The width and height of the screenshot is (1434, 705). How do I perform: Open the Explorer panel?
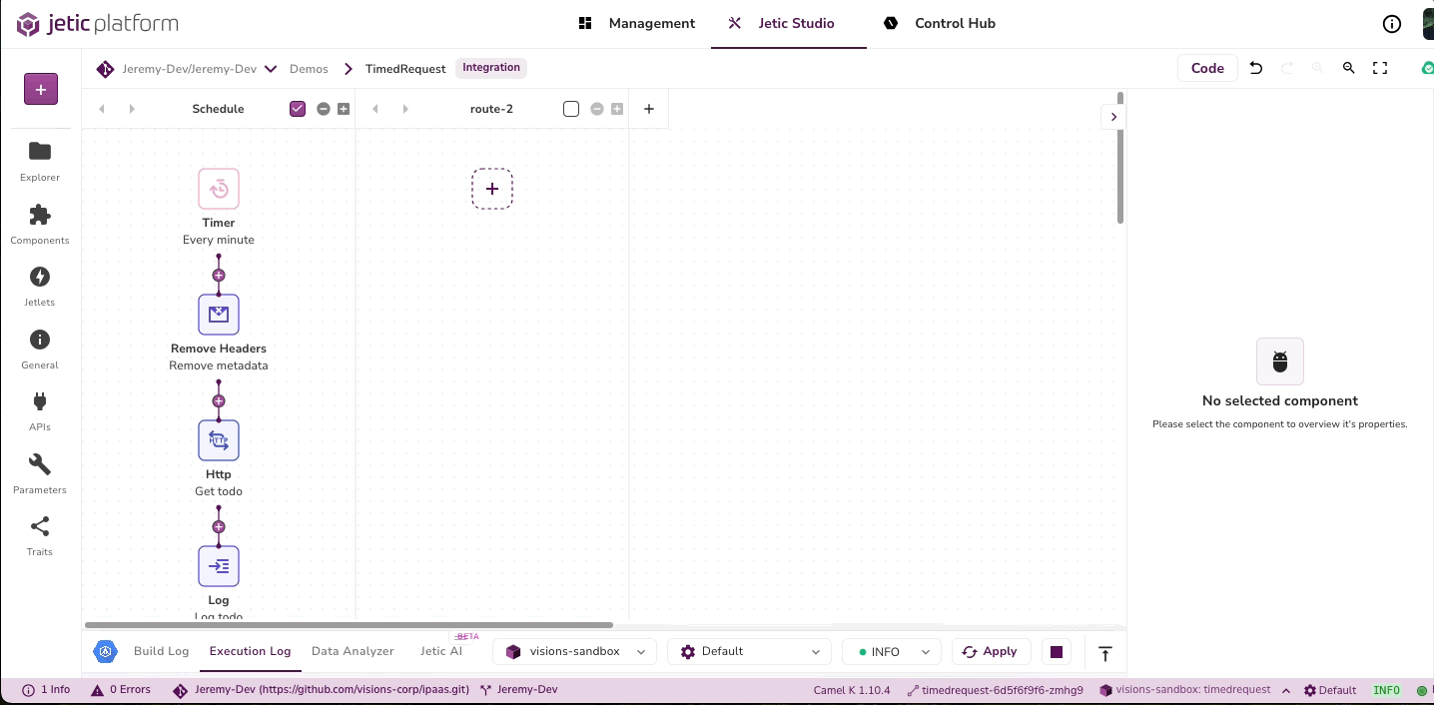click(40, 162)
